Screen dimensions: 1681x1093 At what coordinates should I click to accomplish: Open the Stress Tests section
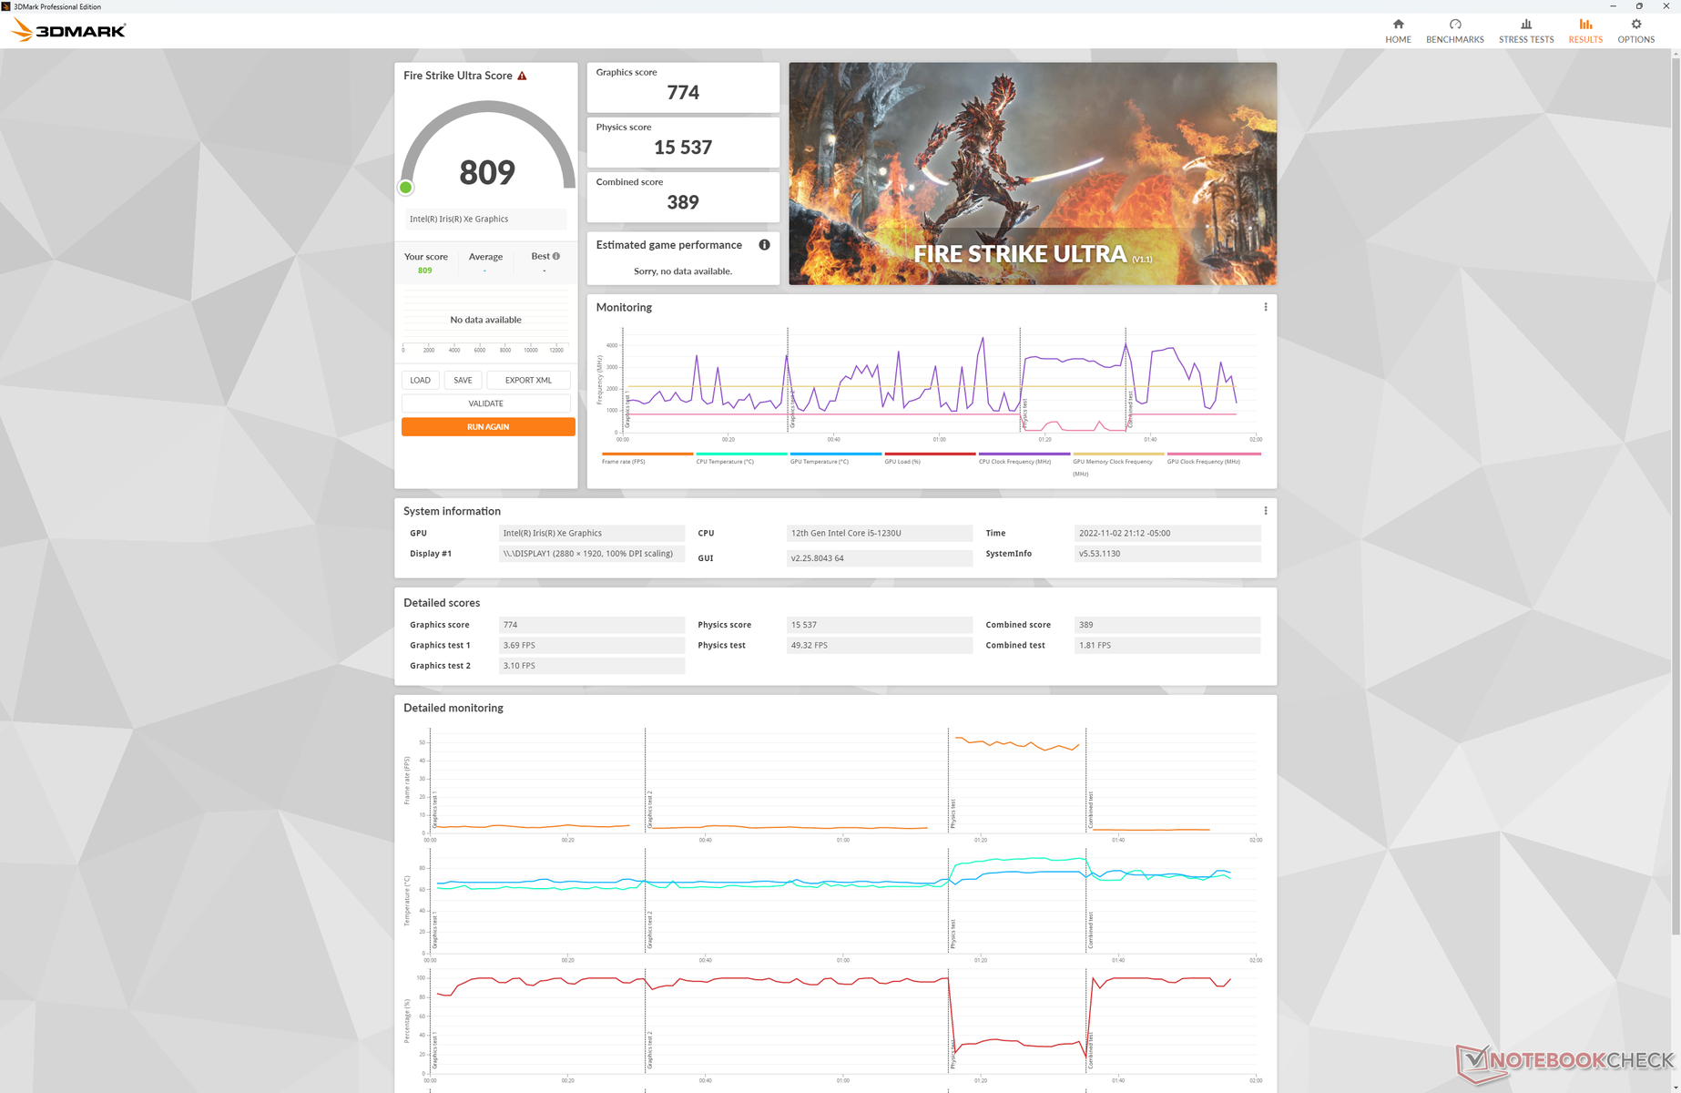1526,31
